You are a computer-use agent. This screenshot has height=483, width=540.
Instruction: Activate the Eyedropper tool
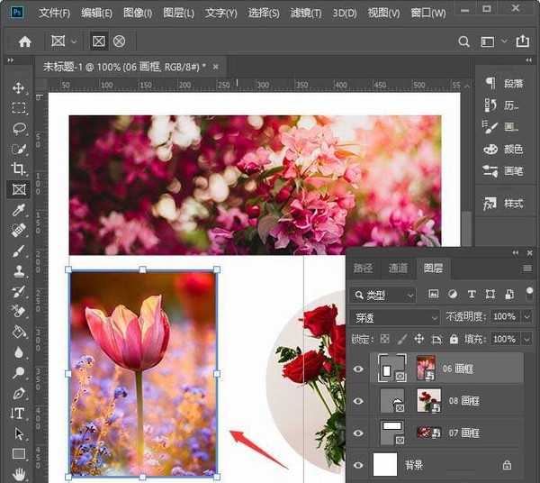pyautogui.click(x=18, y=210)
